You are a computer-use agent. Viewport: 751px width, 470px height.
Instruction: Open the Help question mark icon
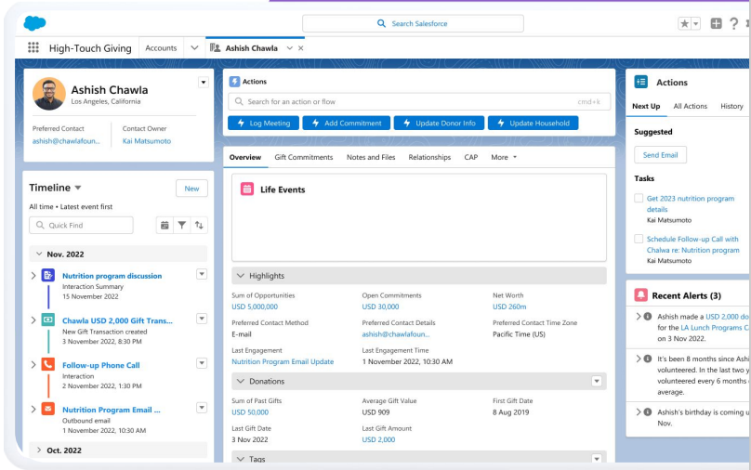[733, 23]
